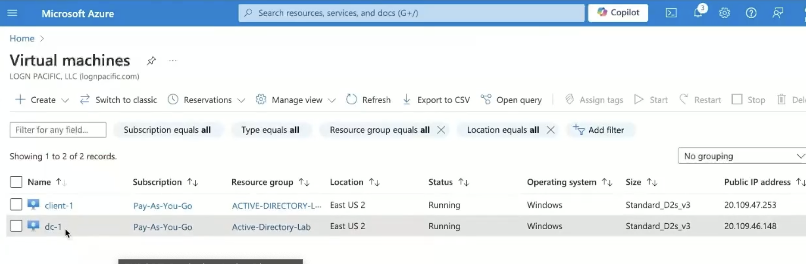
Task: Open the No grouping dropdown
Action: coord(743,156)
